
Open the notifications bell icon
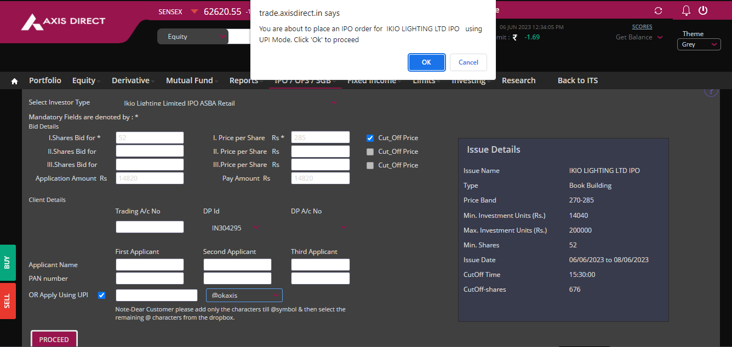pyautogui.click(x=686, y=10)
